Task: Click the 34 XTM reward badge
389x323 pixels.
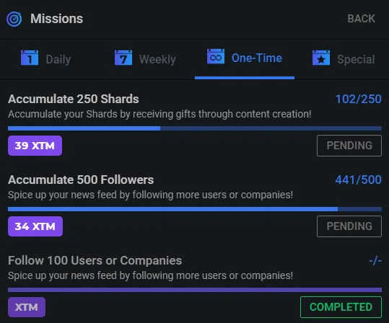Action: click(x=35, y=226)
